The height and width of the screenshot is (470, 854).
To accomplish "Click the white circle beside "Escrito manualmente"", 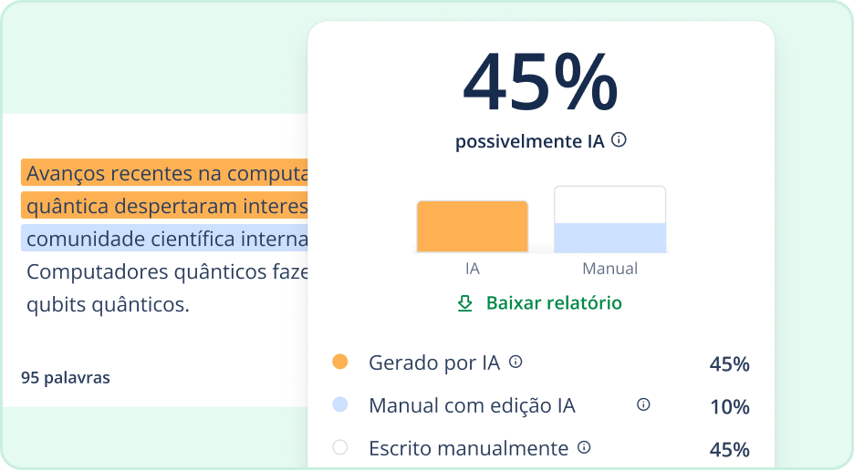I will click(340, 447).
